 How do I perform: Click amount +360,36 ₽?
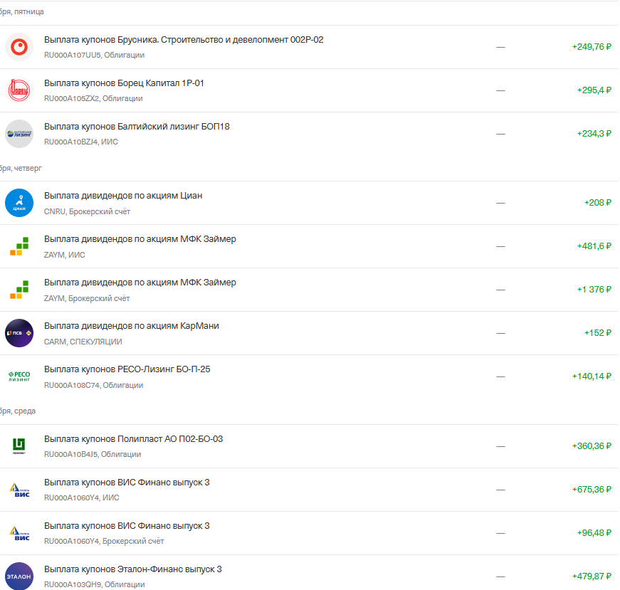pos(592,446)
